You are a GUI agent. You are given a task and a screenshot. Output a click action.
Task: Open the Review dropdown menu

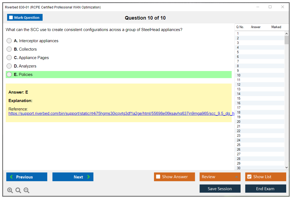point(220,177)
